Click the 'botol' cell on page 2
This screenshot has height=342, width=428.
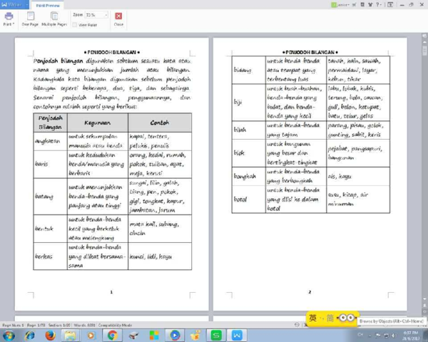[x=248, y=199]
